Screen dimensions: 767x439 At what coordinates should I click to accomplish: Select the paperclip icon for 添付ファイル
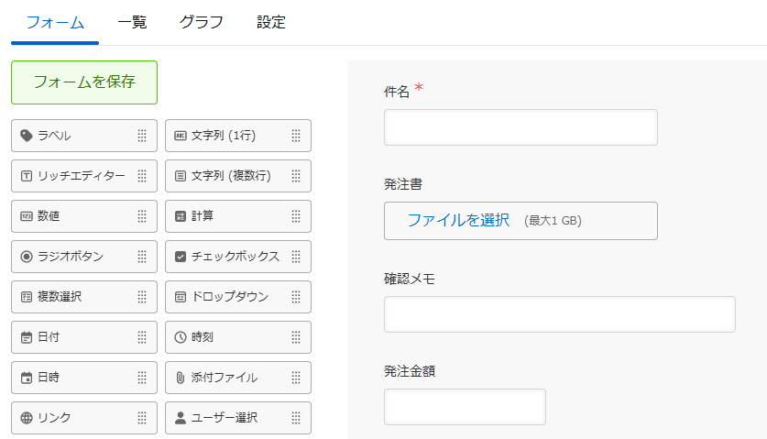coord(181,378)
